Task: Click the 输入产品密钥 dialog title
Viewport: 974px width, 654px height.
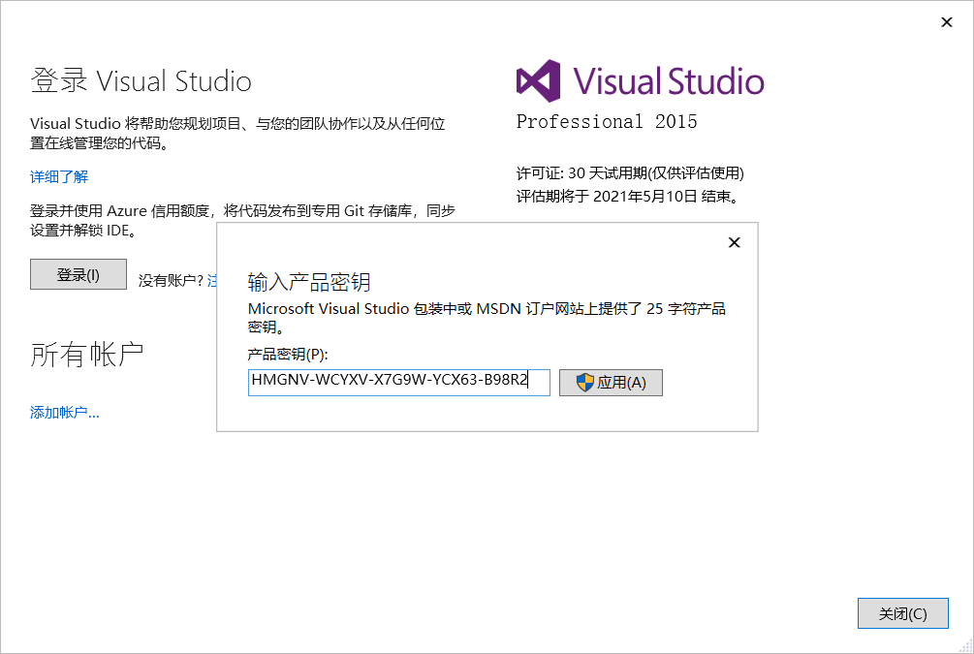Action: (x=309, y=283)
